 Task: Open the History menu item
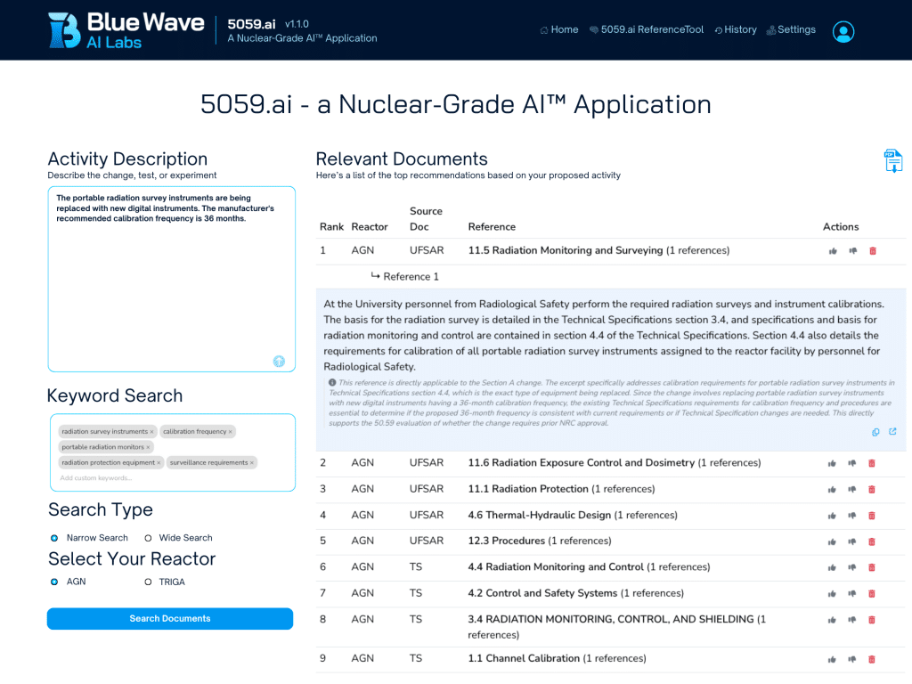click(x=735, y=30)
